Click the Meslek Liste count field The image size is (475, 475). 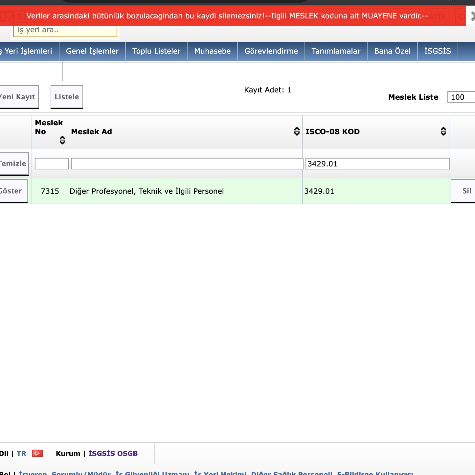click(461, 97)
